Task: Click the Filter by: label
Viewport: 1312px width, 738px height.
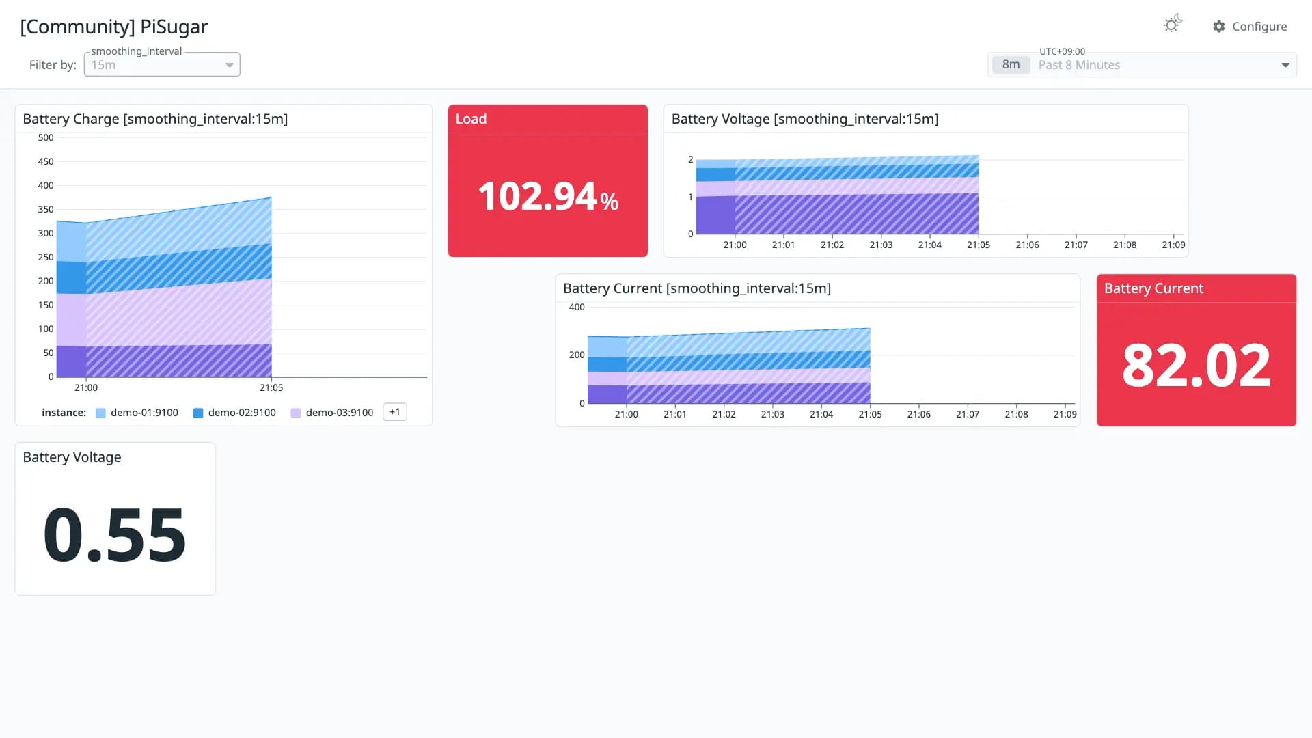Action: (x=53, y=65)
